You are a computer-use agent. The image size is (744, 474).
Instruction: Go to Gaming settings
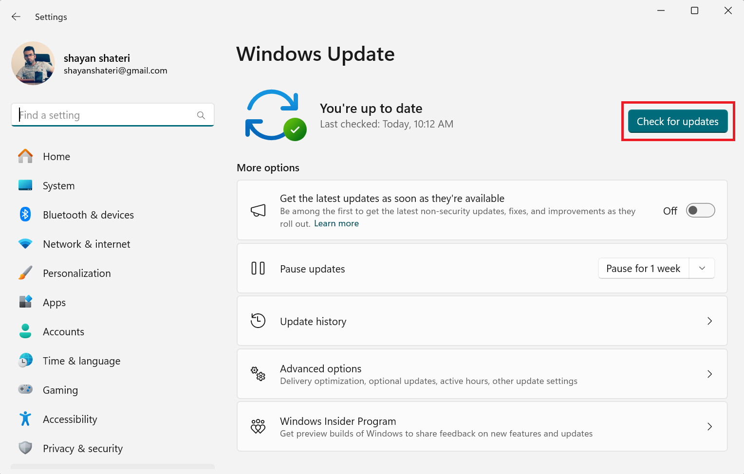click(112, 390)
